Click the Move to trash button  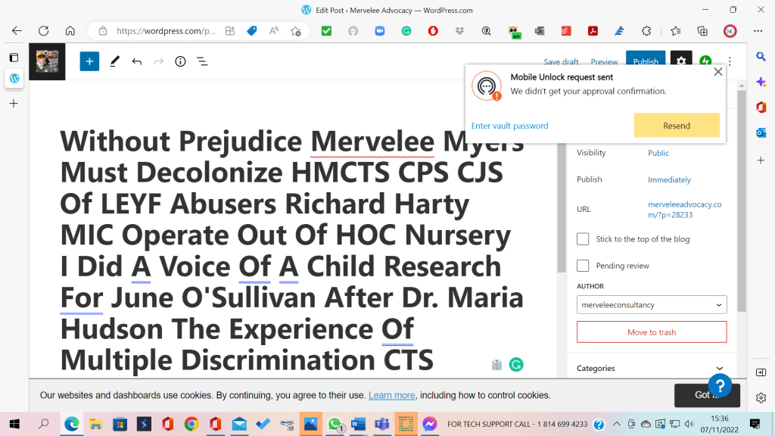651,332
